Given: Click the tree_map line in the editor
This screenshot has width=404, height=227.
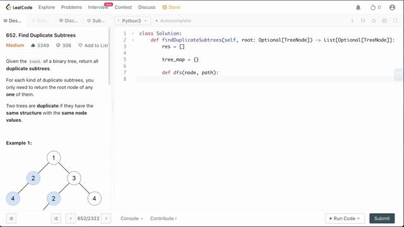Looking at the screenshot, I should (180, 60).
